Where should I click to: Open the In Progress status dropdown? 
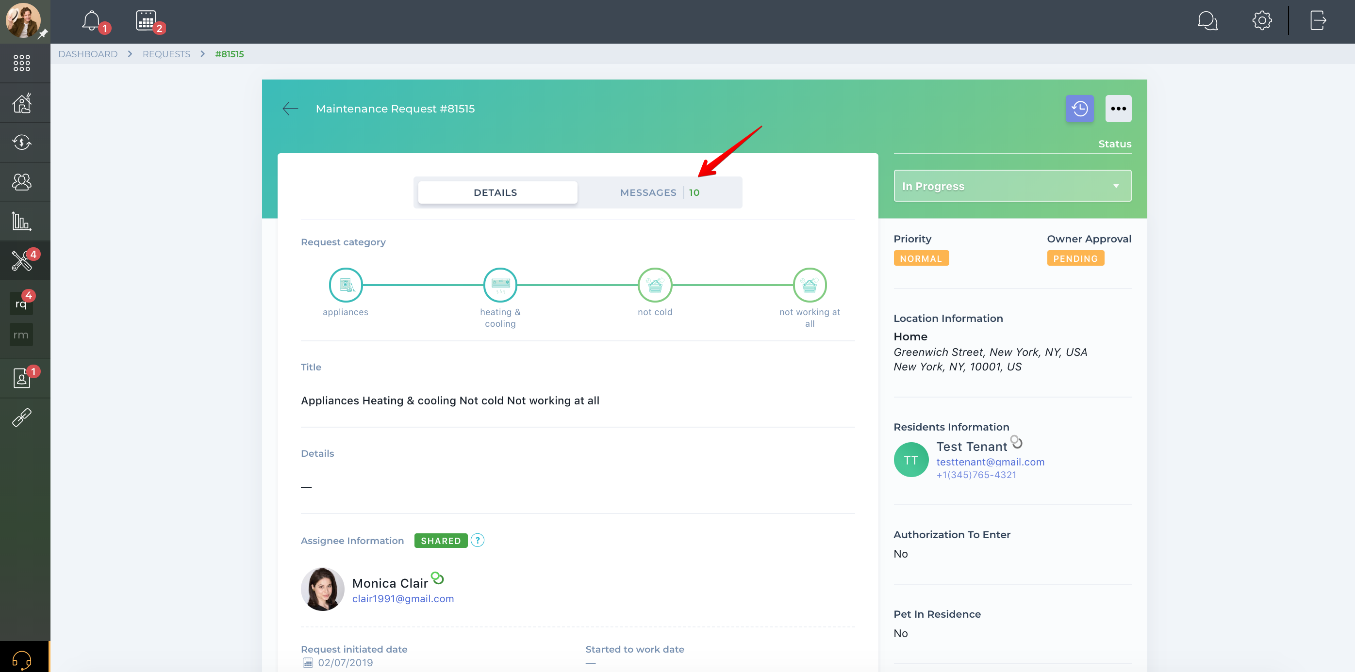(x=1012, y=186)
